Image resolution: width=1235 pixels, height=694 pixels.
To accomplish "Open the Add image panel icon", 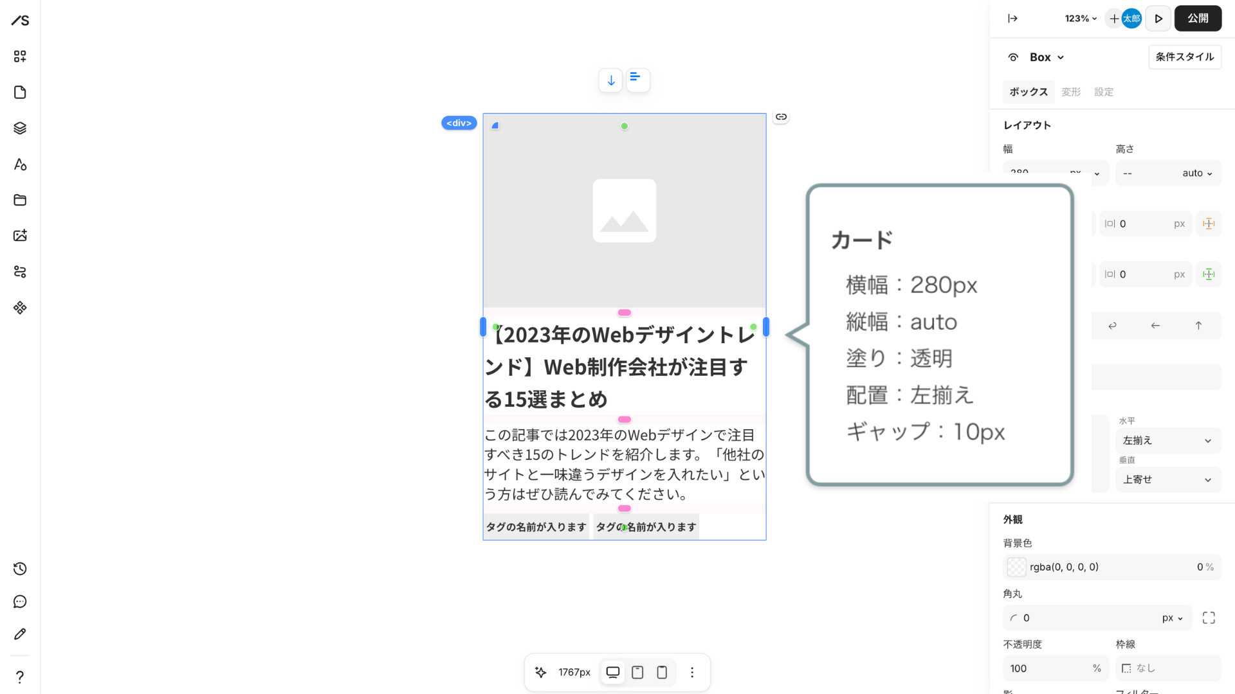I will pos(19,236).
